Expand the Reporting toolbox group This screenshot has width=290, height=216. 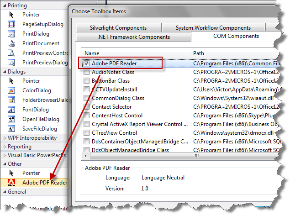point(5,147)
